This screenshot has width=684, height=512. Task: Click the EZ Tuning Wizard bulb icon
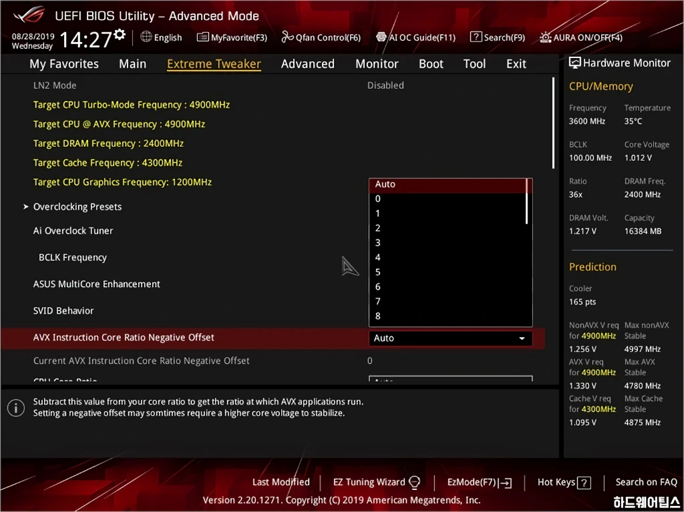pyautogui.click(x=414, y=483)
